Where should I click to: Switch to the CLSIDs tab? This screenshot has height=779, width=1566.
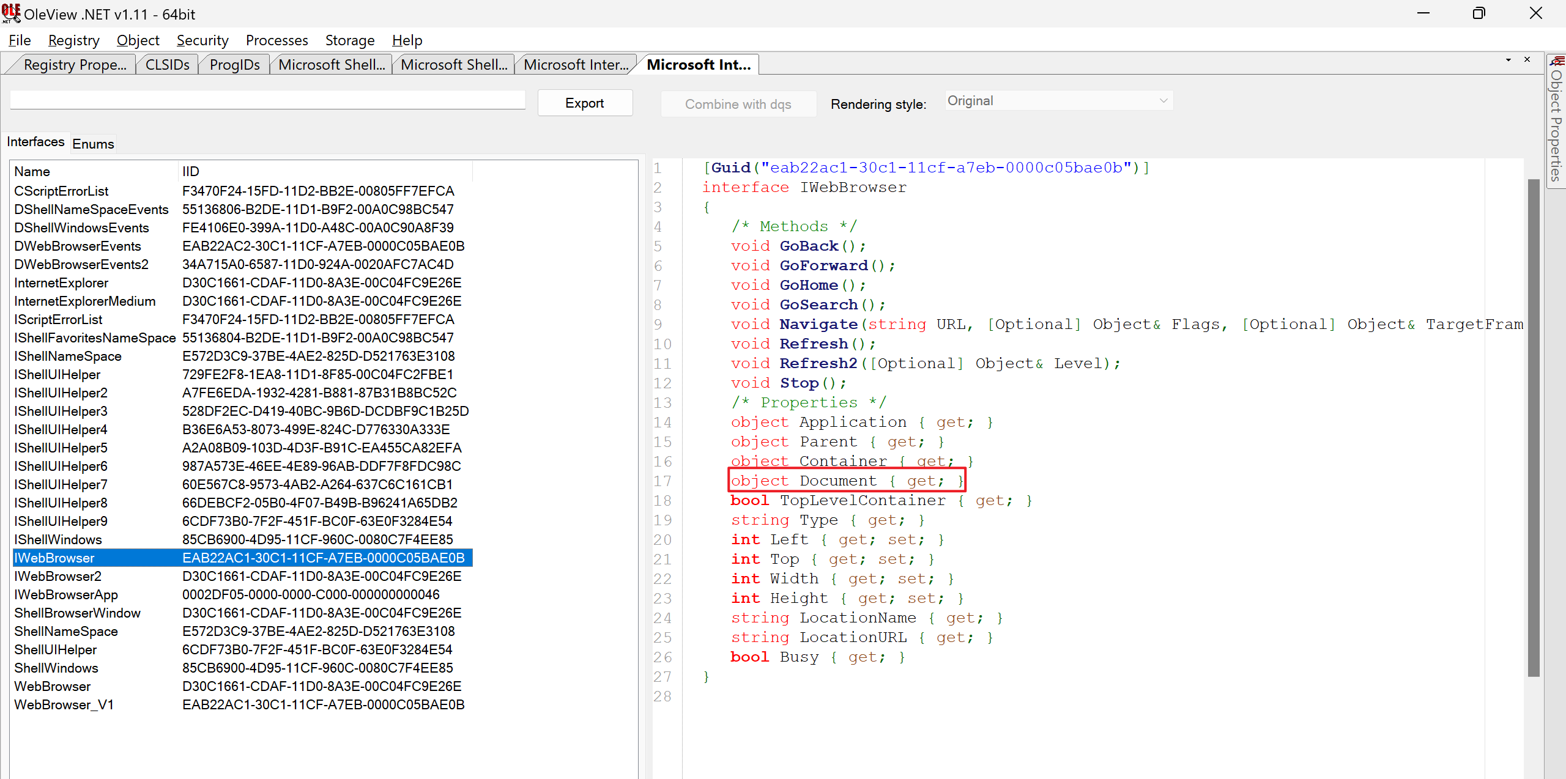(x=167, y=65)
